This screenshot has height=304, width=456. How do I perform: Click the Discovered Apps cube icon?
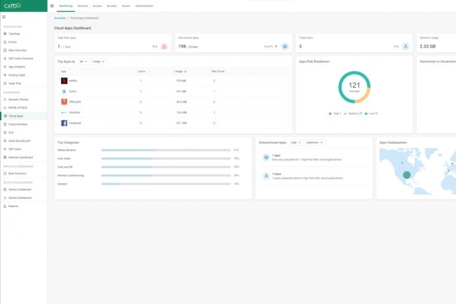coord(285,46)
